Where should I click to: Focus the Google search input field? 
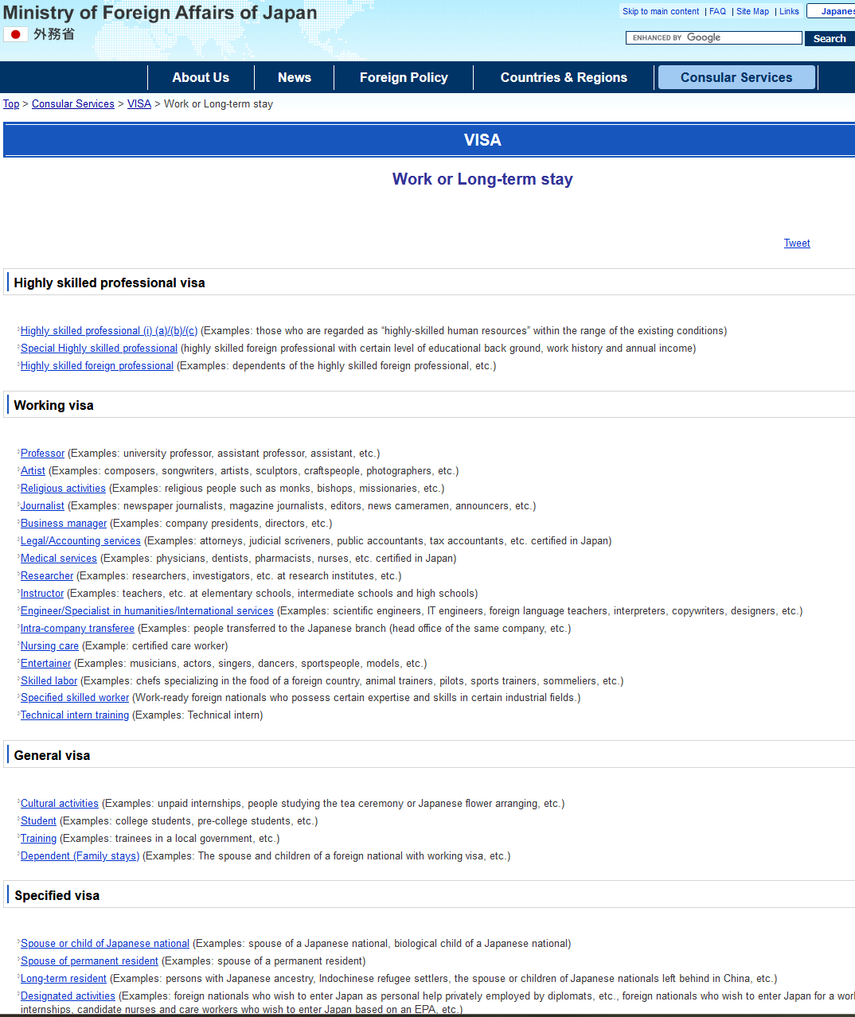(x=714, y=37)
